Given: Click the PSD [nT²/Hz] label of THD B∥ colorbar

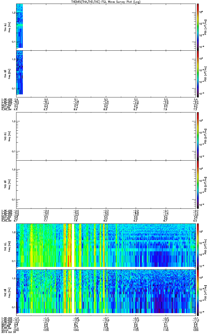Looking at the screenshot, I should click(x=206, y=184).
